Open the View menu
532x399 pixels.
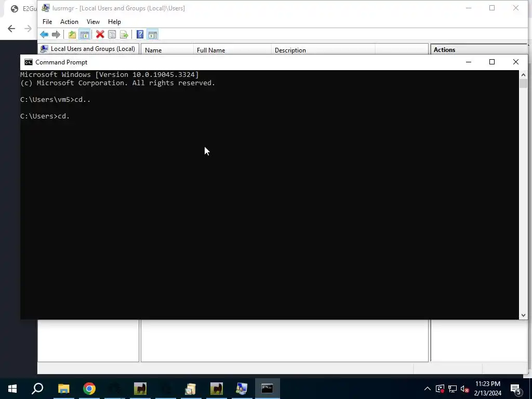pos(93,22)
